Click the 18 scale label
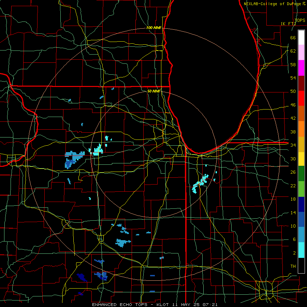The image size is (307, 307). (293, 199)
